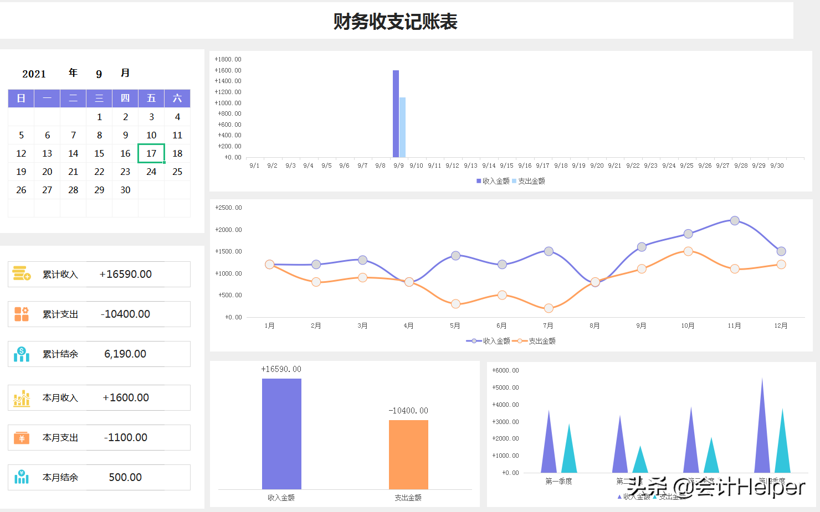Open the month selector showing 9
This screenshot has width=820, height=512.
[99, 73]
